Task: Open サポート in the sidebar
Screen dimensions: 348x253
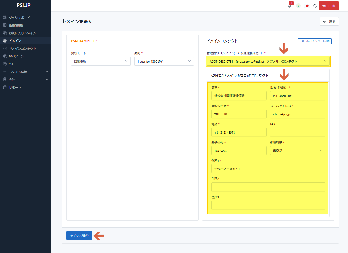Action: [15, 87]
